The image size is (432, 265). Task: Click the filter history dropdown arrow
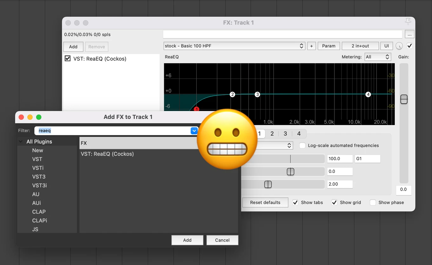coord(194,131)
